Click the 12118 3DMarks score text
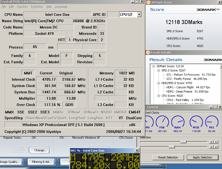 pos(184,22)
